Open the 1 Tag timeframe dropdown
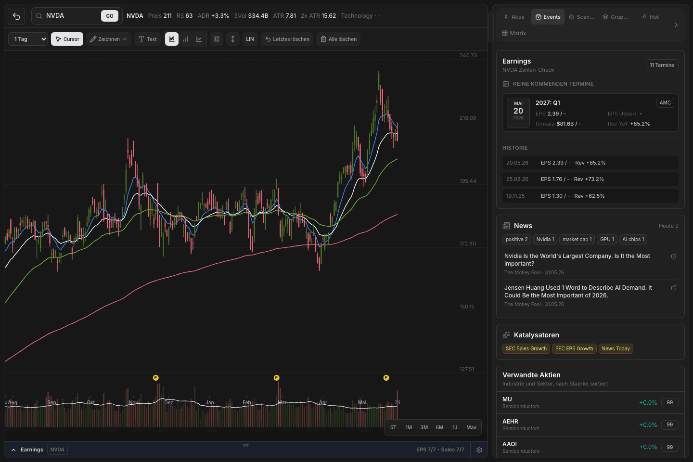The height and width of the screenshot is (462, 693). pyautogui.click(x=28, y=39)
